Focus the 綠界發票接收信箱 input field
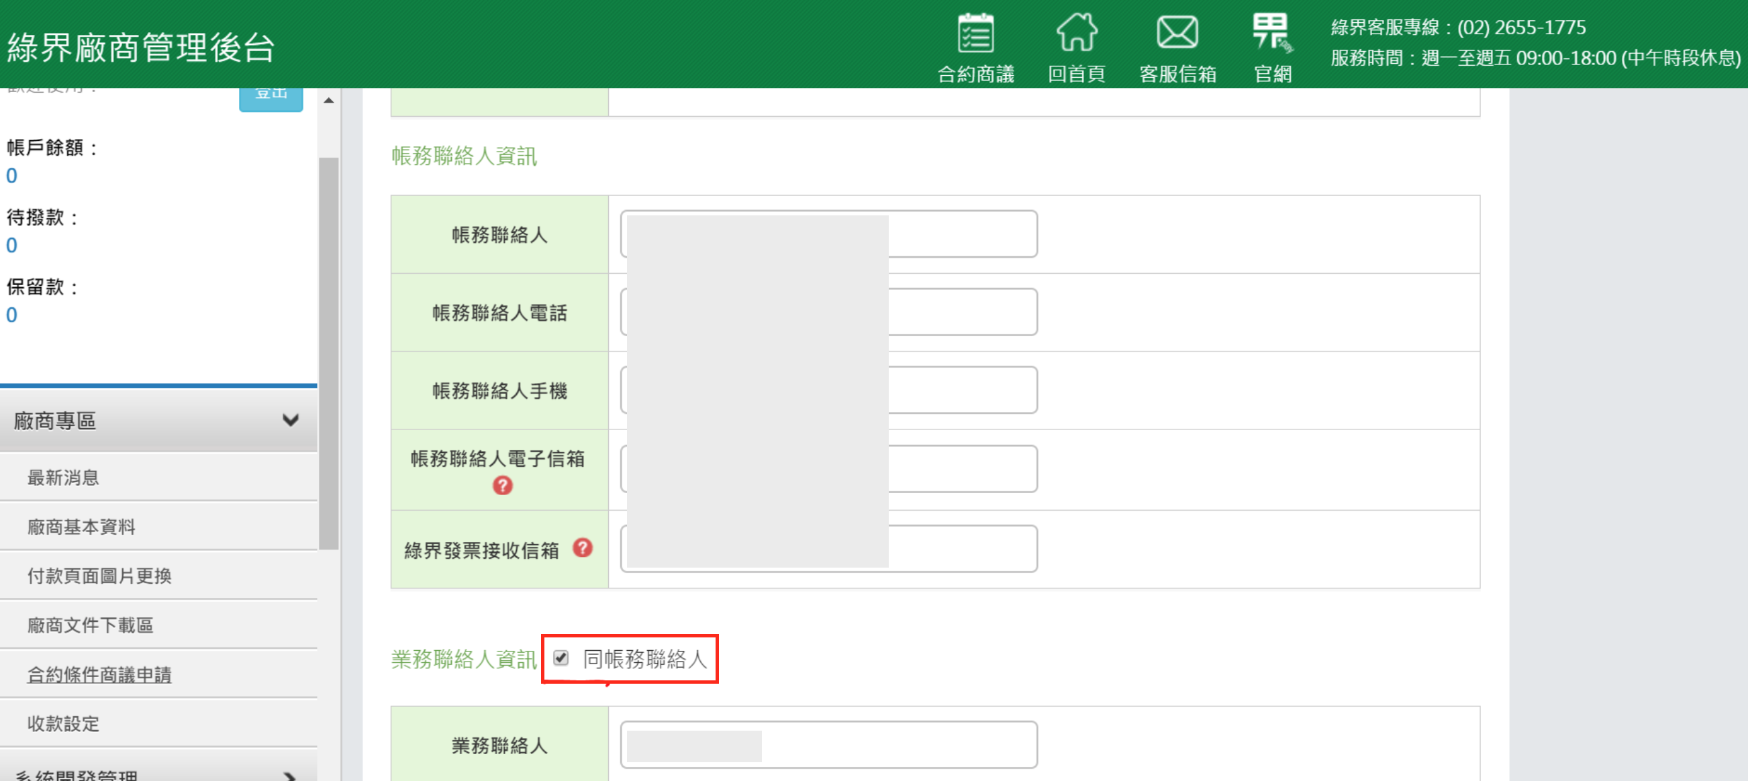The height and width of the screenshot is (781, 1748). point(828,548)
